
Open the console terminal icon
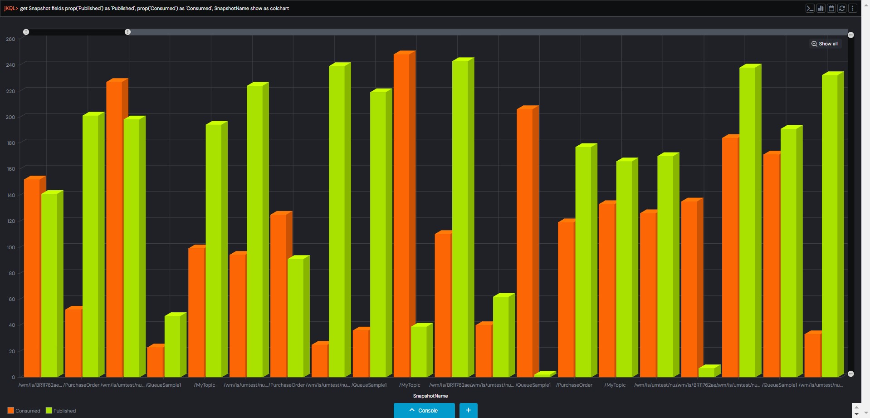(810, 8)
